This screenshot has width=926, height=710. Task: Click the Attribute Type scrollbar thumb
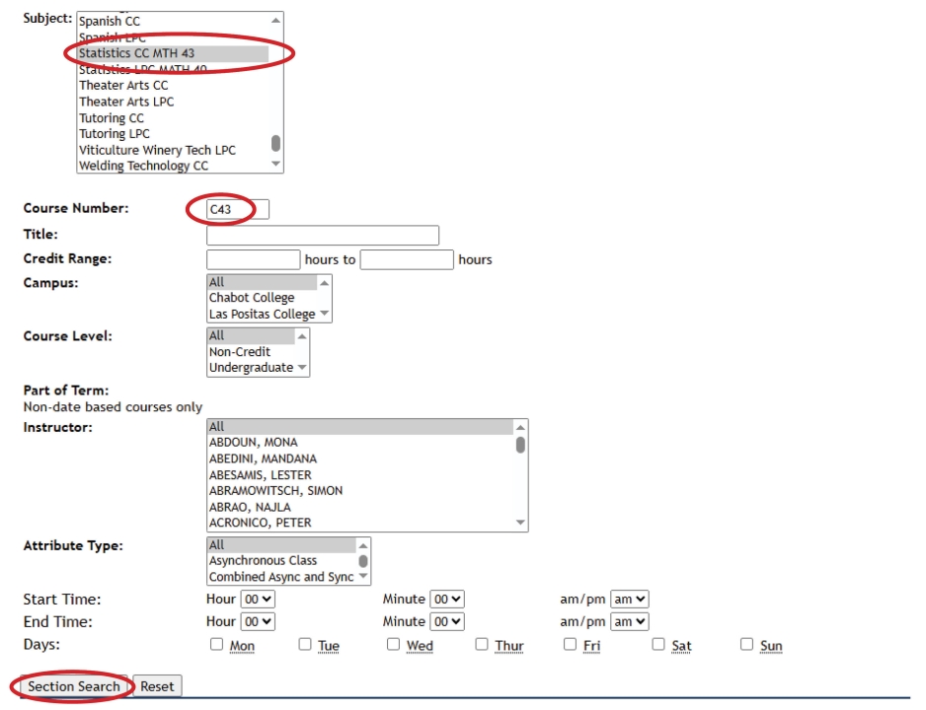(363, 561)
